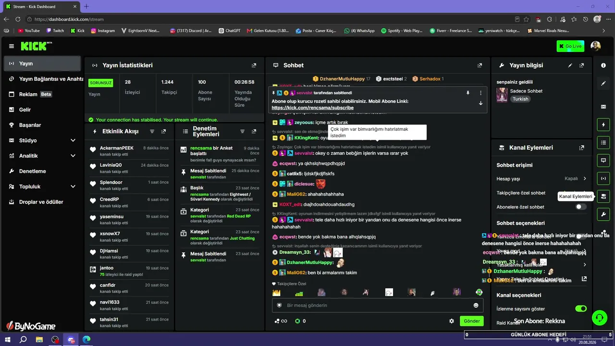Open Microsoft Edge from taskbar

click(x=86, y=340)
